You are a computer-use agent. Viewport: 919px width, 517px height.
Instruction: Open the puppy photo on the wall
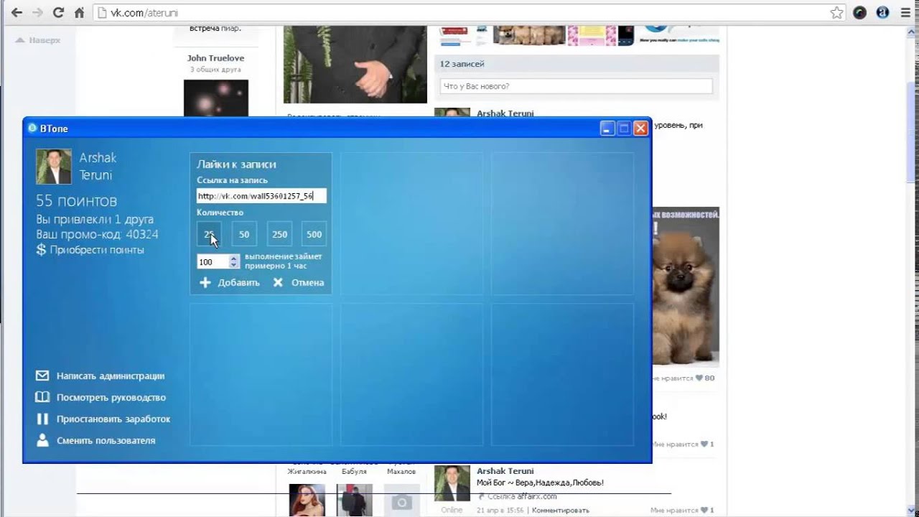684,287
